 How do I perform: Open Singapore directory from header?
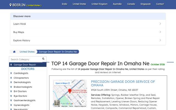[145, 4]
